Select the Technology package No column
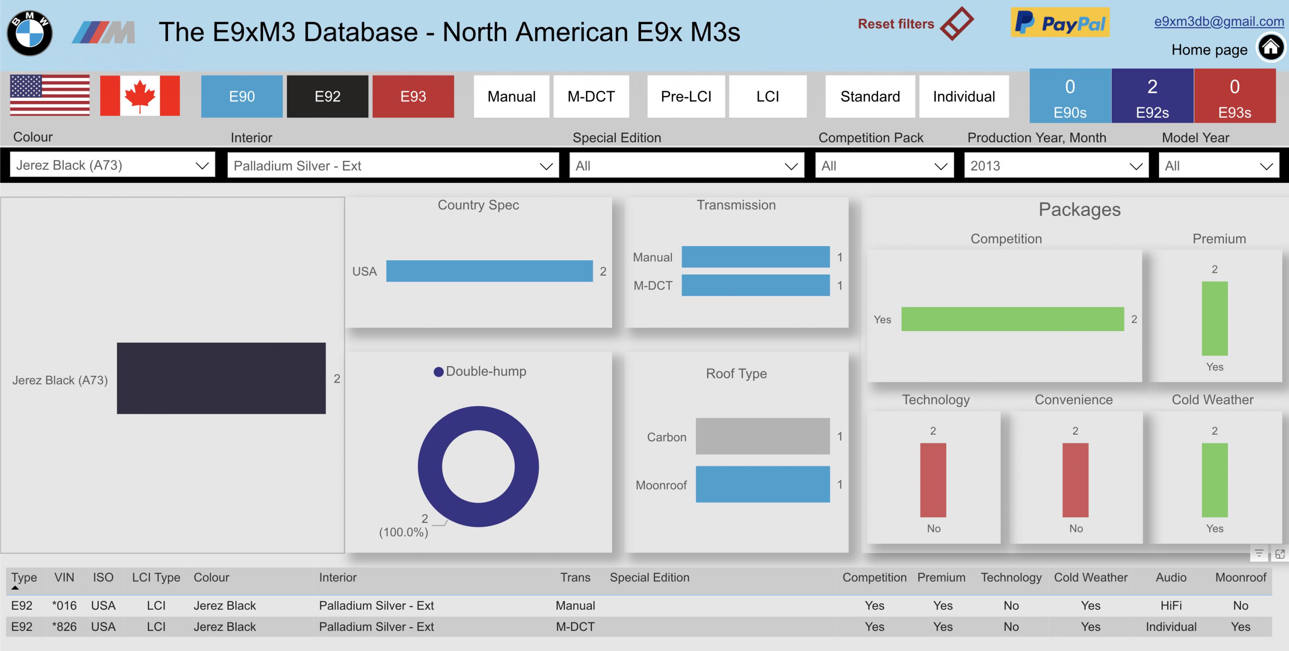The image size is (1289, 651). tap(933, 480)
